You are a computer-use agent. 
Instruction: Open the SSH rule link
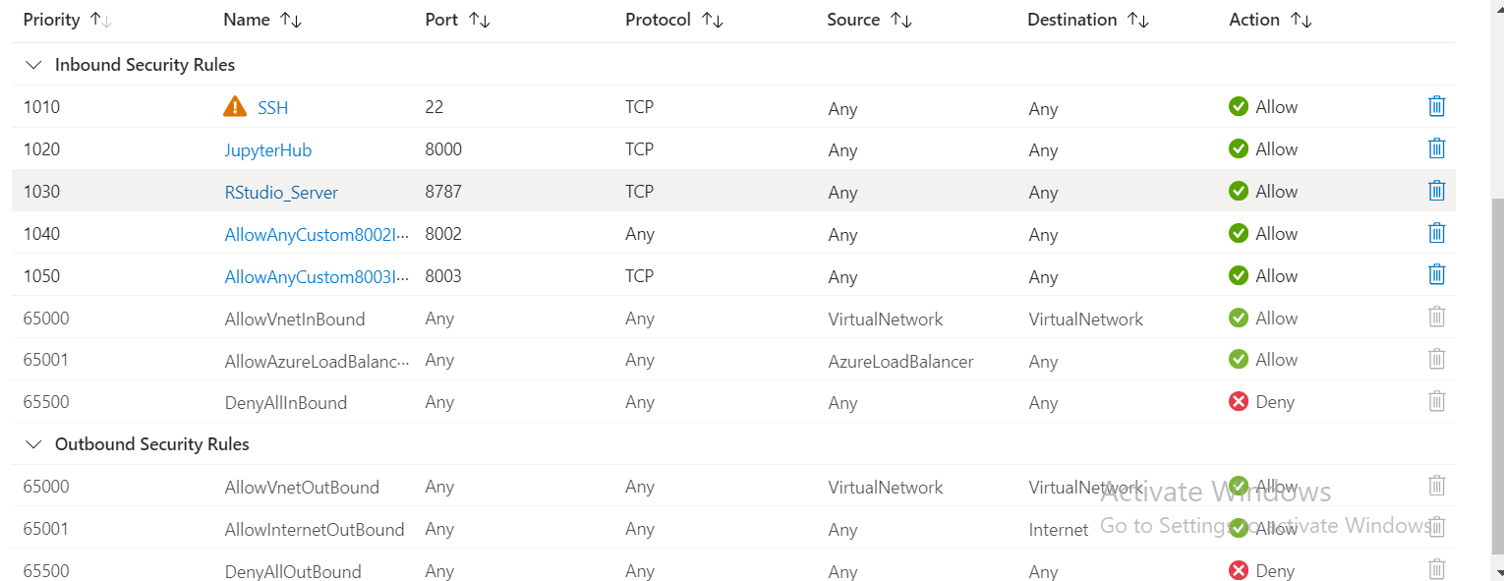272,108
